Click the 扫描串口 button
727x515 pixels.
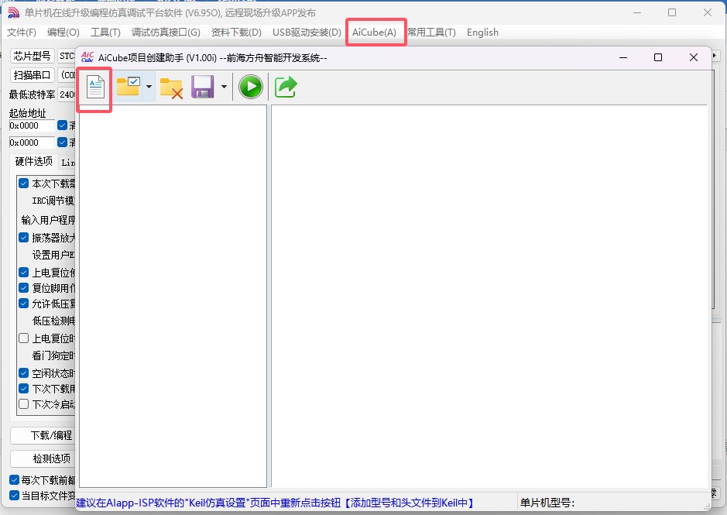pos(32,75)
